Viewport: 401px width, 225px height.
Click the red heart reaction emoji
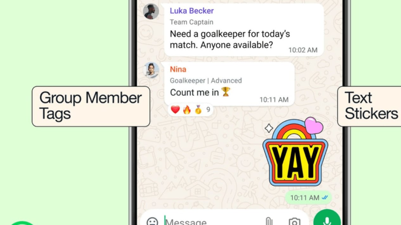point(175,110)
